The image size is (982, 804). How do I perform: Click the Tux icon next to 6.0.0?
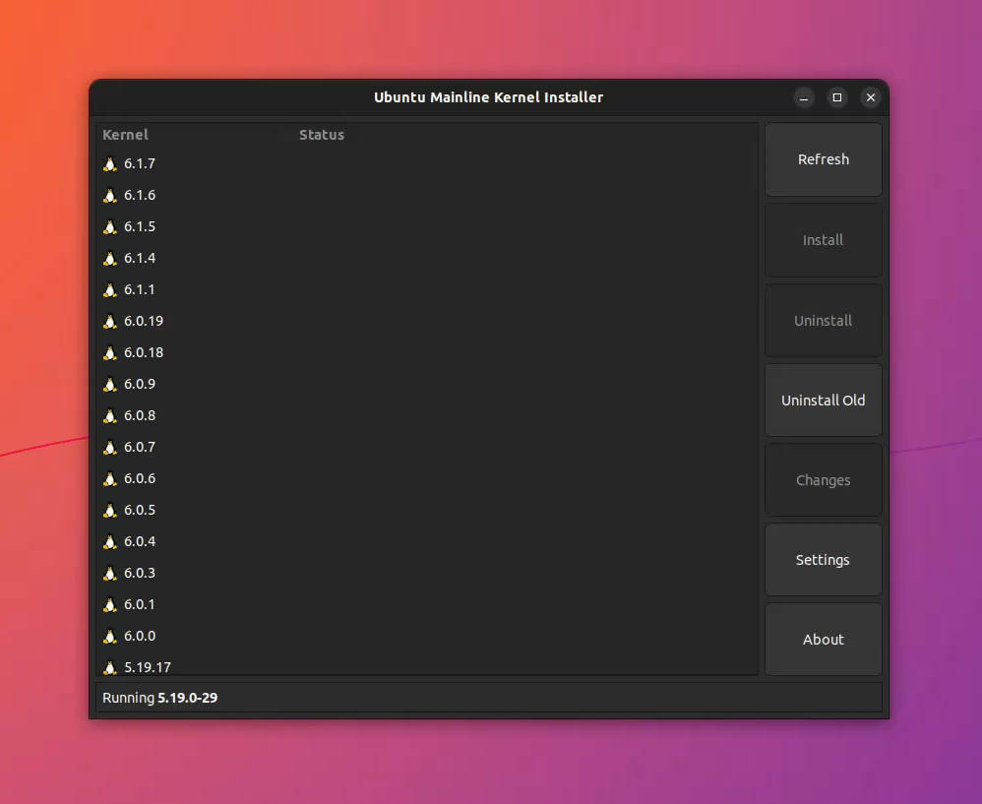(x=109, y=636)
